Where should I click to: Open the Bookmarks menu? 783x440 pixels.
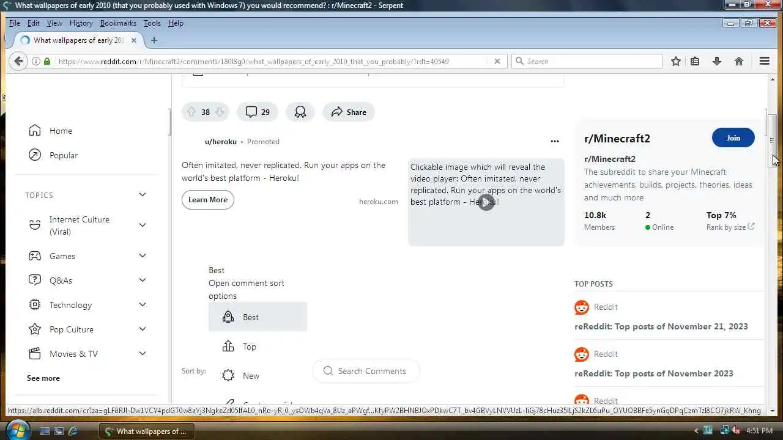(x=118, y=23)
